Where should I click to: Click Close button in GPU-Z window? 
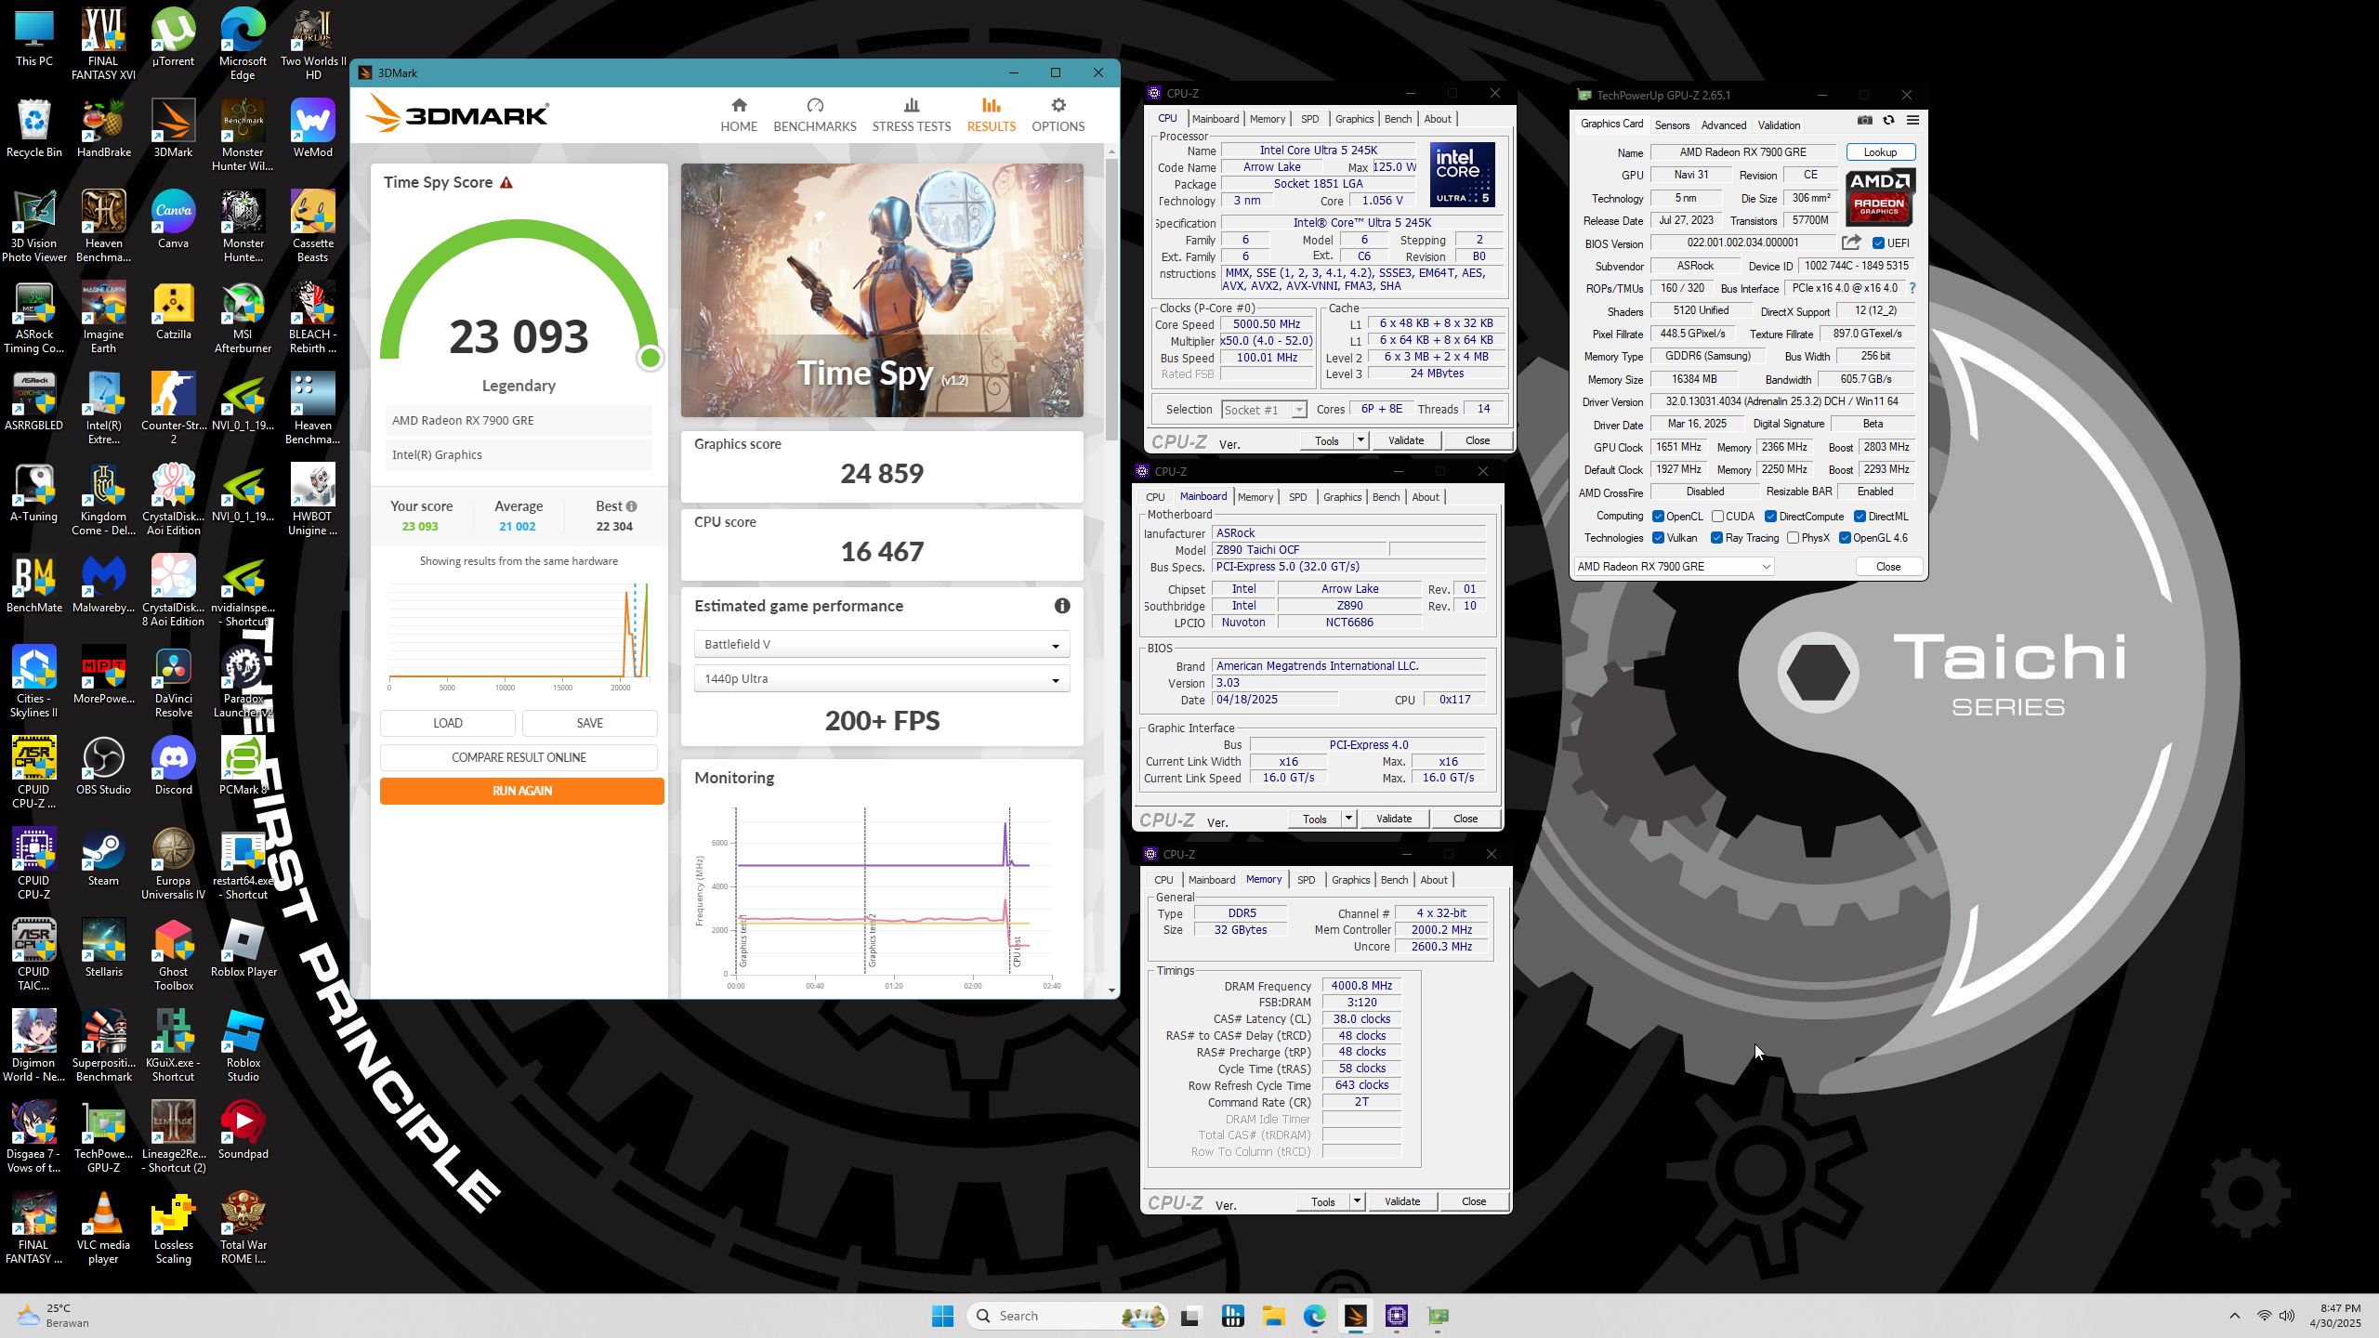(x=1887, y=567)
